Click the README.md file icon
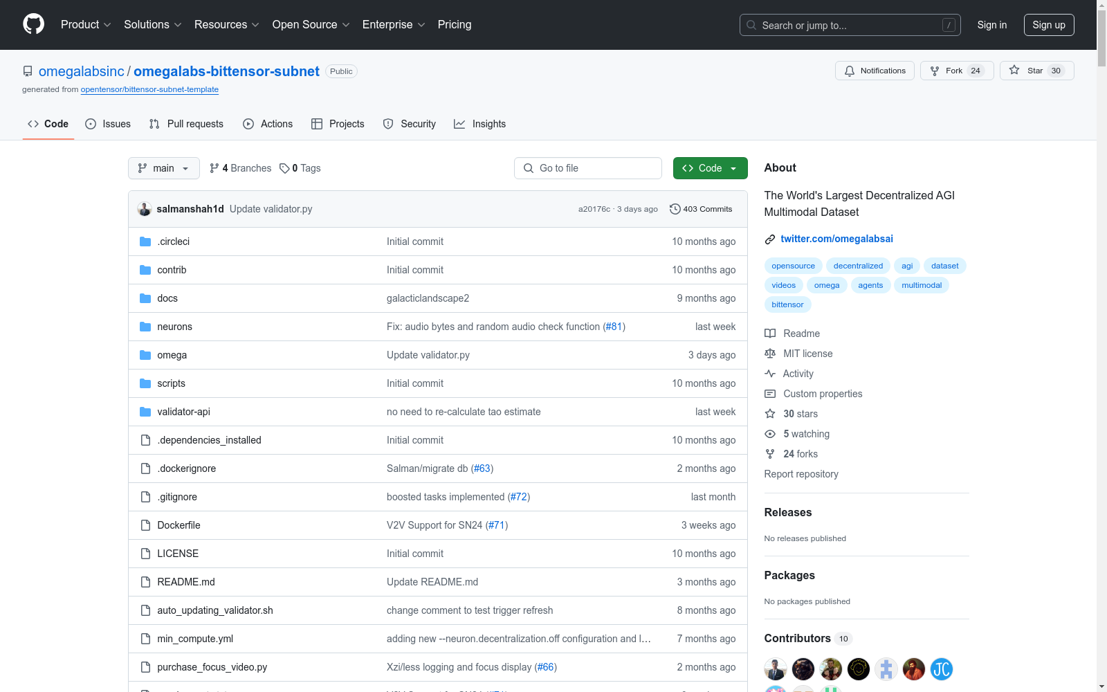The height and width of the screenshot is (692, 1107). click(x=145, y=582)
